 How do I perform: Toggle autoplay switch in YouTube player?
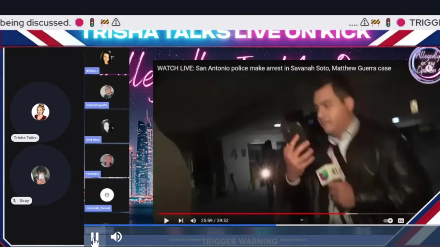(x=388, y=221)
